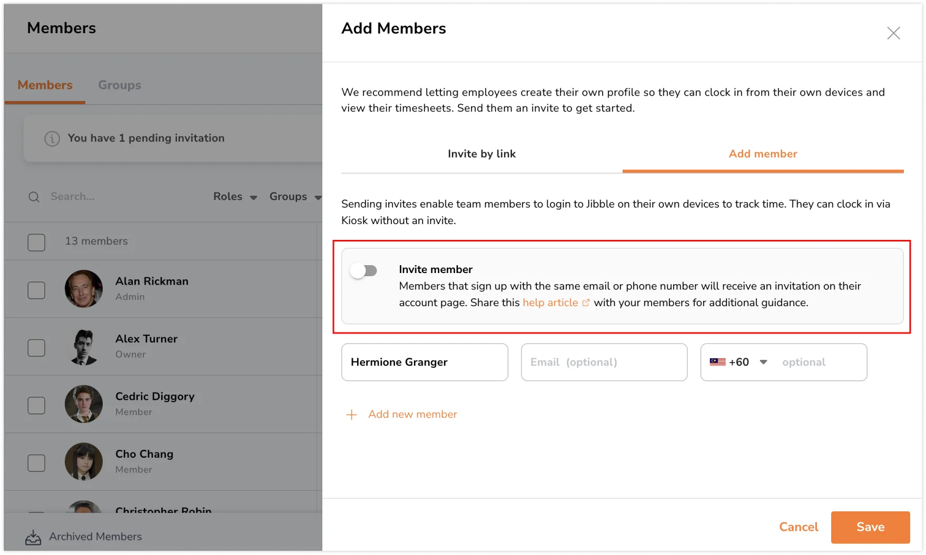
Task: Click the Cedric Diggory name
Action: pyautogui.click(x=155, y=397)
